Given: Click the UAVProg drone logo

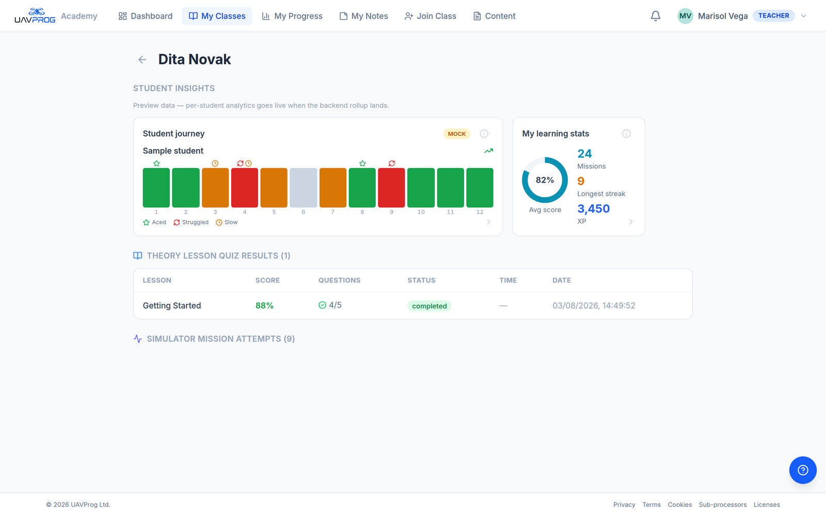Looking at the screenshot, I should (35, 15).
